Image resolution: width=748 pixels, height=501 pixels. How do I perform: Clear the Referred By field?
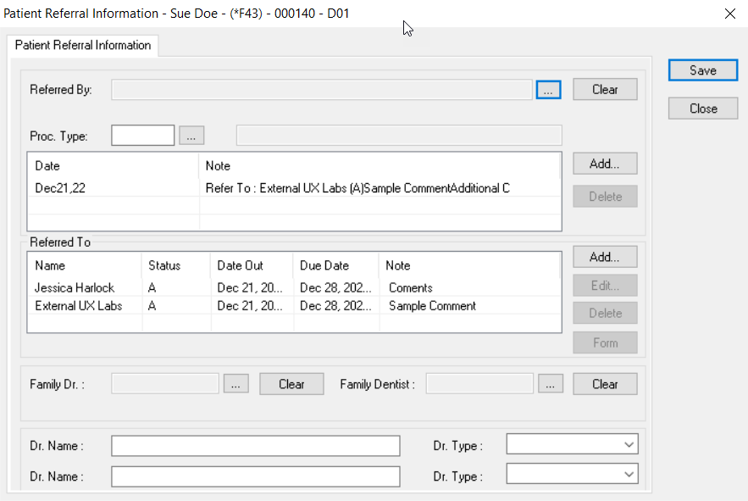[x=605, y=89]
